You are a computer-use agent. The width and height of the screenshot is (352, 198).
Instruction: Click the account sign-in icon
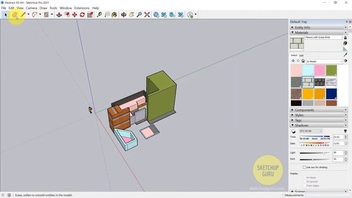point(190,15)
